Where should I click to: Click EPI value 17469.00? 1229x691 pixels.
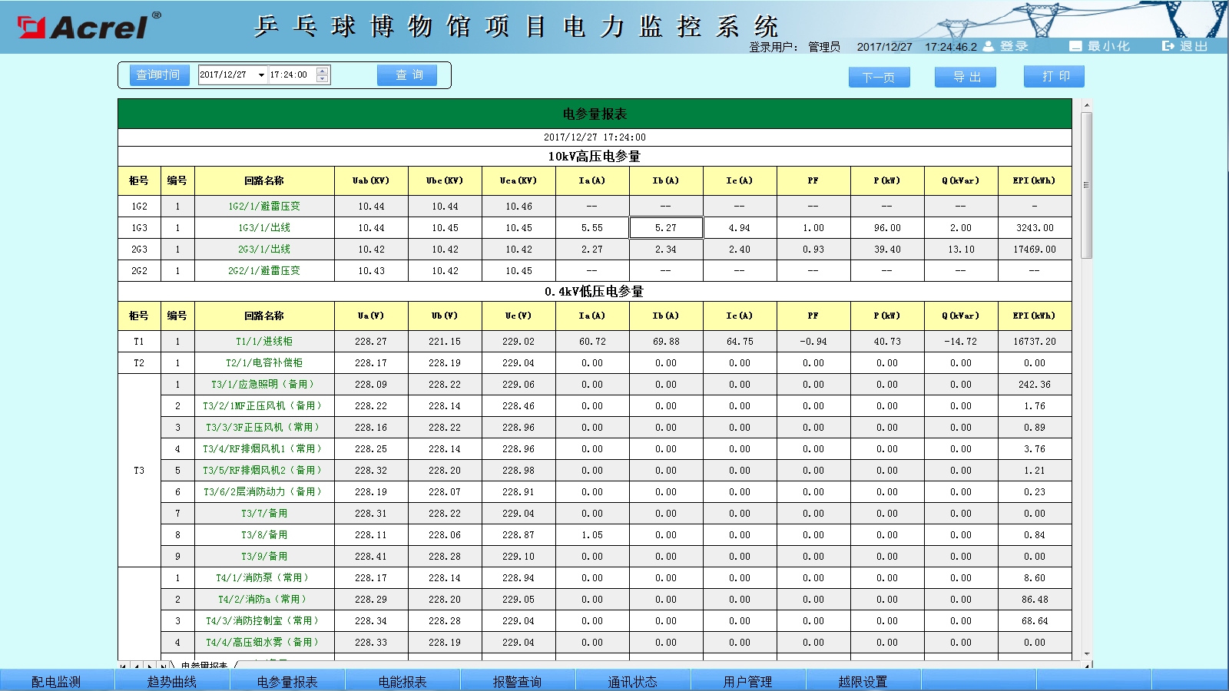click(x=1035, y=249)
